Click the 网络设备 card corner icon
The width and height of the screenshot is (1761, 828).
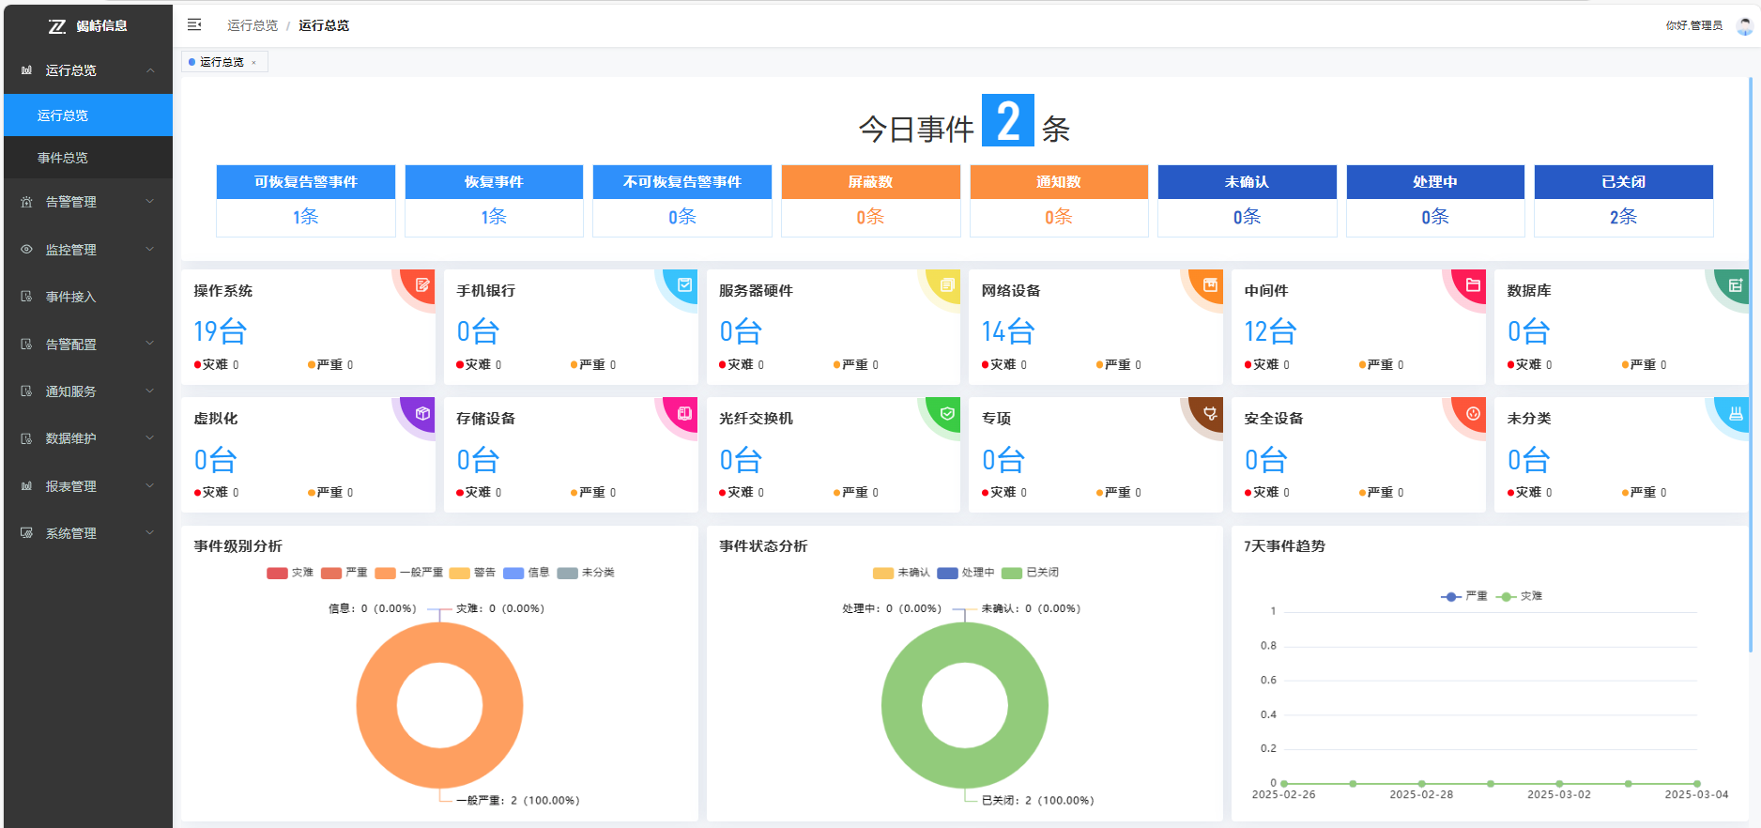click(1210, 285)
